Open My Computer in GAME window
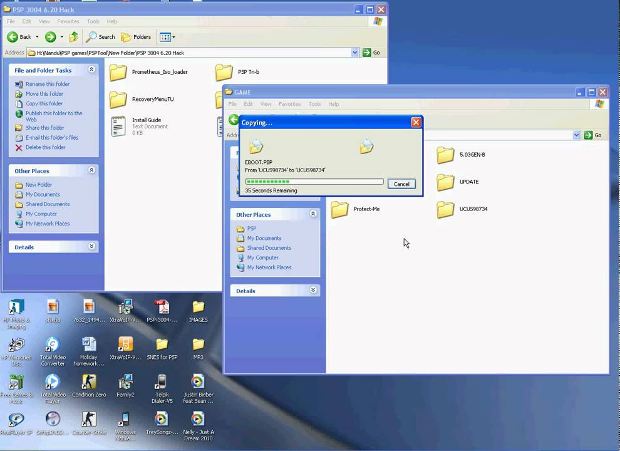 262,257
